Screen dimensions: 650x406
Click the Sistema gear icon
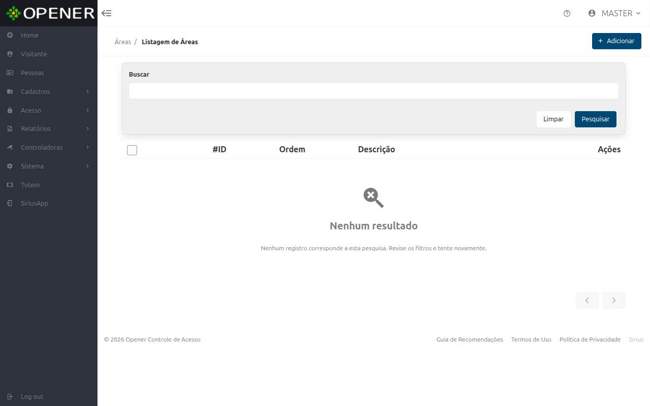tap(10, 166)
